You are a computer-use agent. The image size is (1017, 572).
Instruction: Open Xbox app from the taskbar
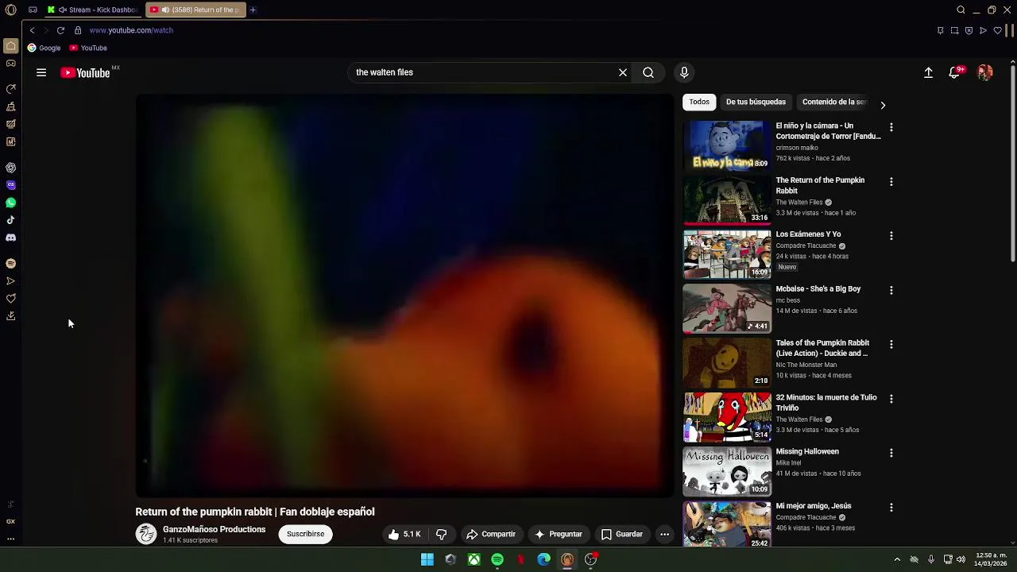pos(474,560)
